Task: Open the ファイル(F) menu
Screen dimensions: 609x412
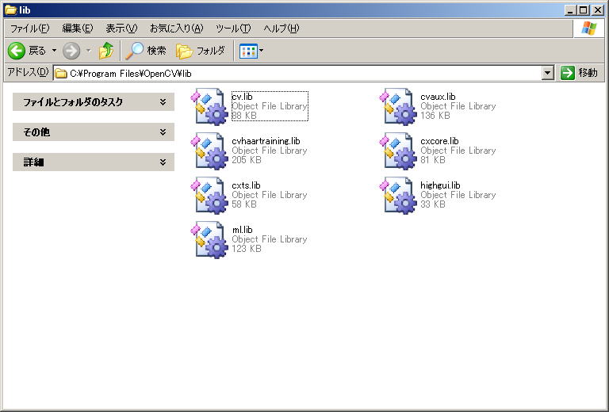Action: point(30,29)
